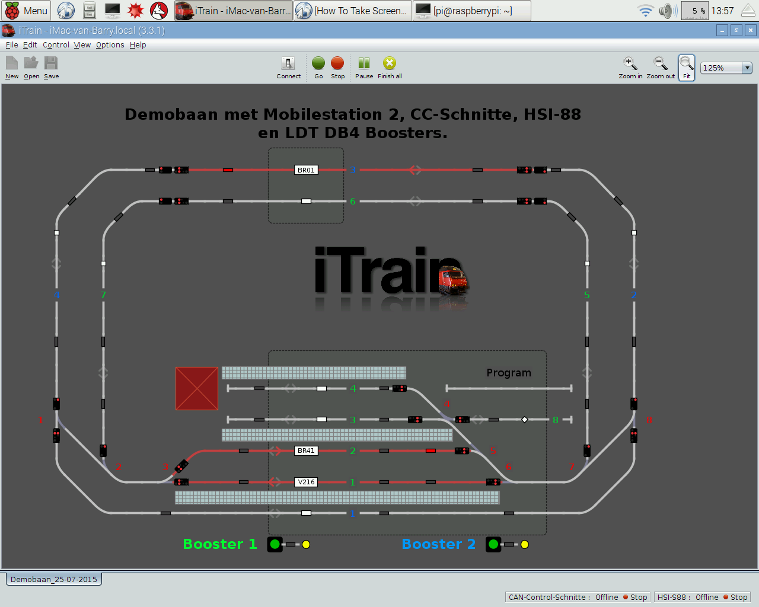The height and width of the screenshot is (607, 759).
Task: Toggle the Booster 1 green power indicator
Action: coord(275,544)
